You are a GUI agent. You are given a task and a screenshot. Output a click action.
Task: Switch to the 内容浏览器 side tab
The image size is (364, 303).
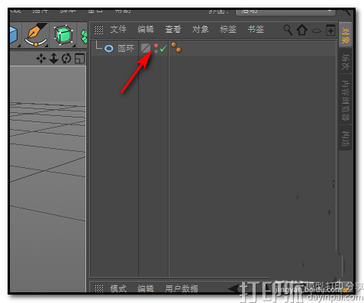coord(345,100)
